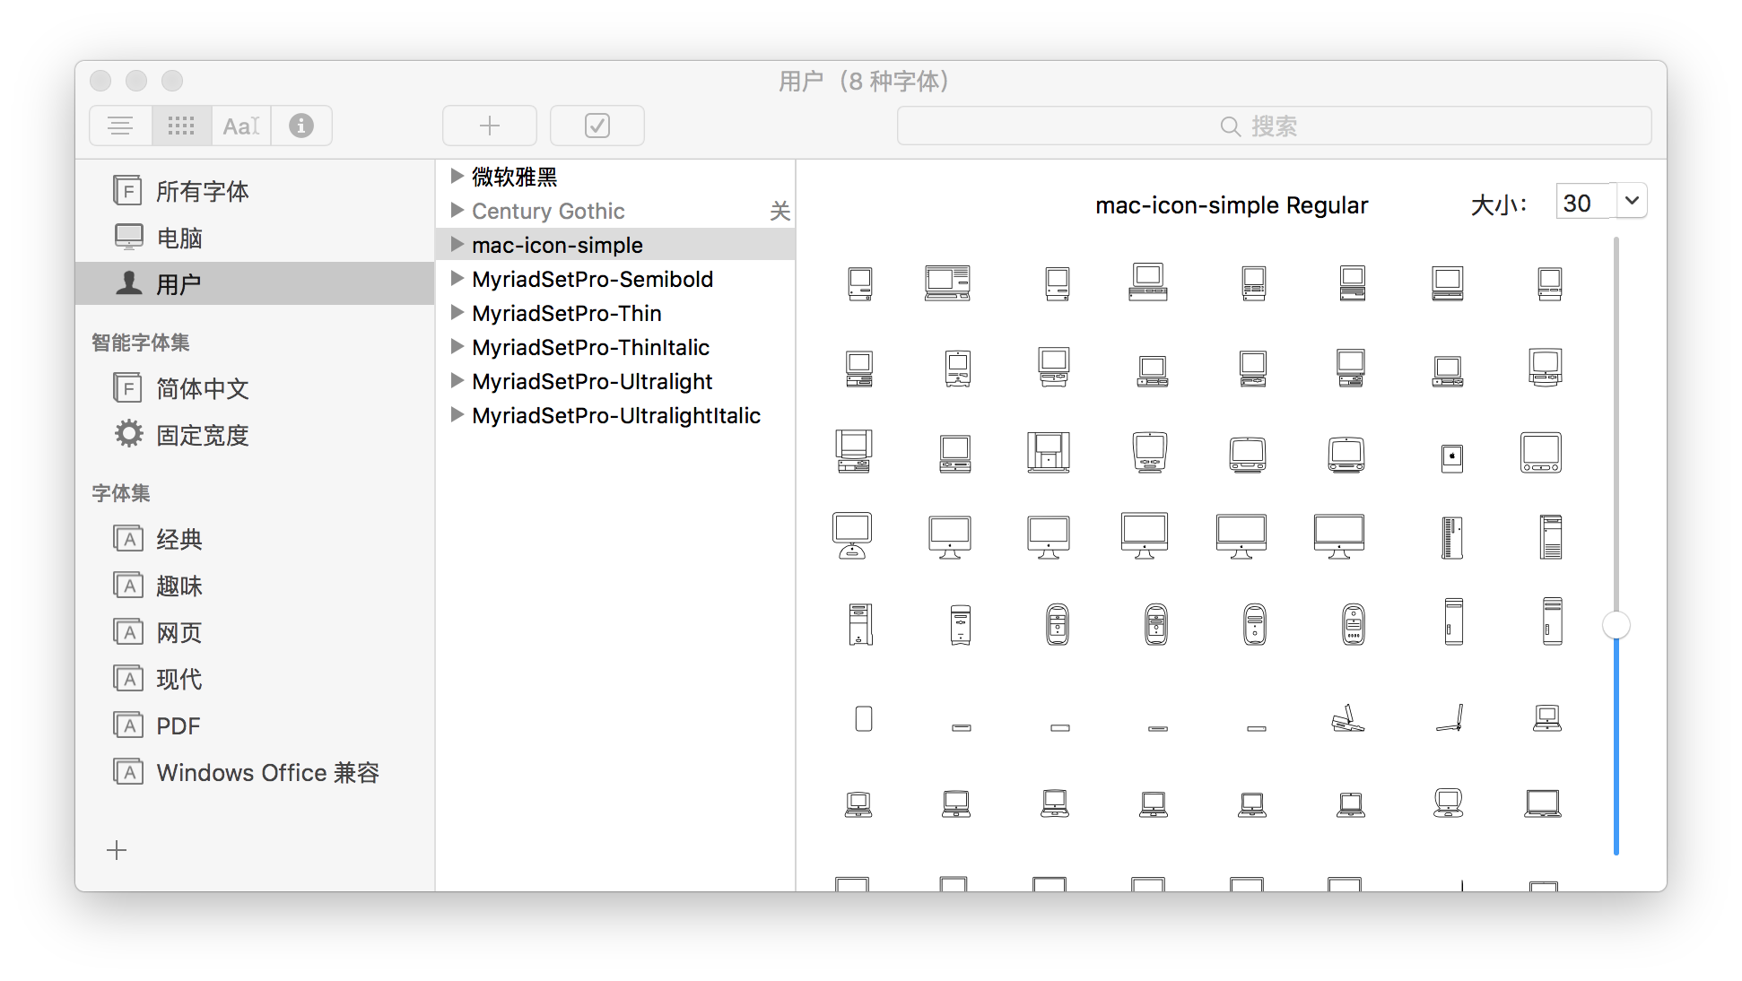Select the 经典 font collection
Image resolution: width=1742 pixels, height=981 pixels.
pos(179,538)
